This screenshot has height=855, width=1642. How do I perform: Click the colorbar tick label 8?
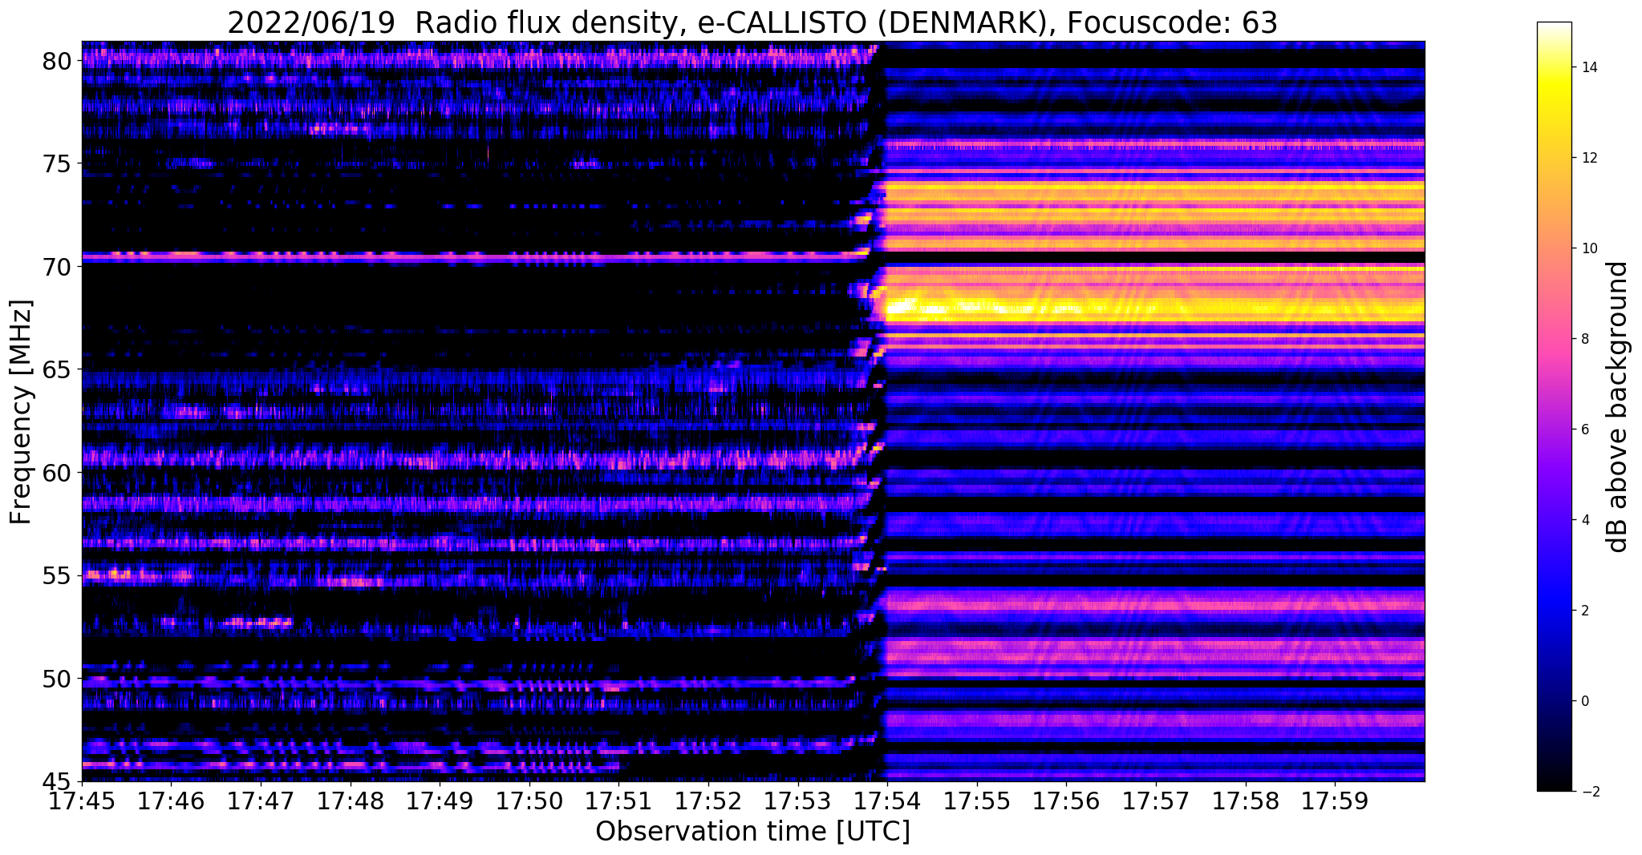pyautogui.click(x=1583, y=340)
